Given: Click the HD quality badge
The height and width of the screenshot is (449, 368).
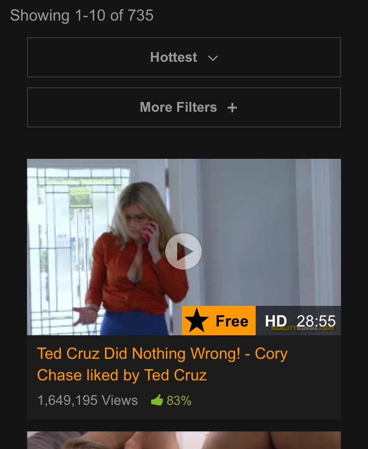Looking at the screenshot, I should (x=276, y=321).
